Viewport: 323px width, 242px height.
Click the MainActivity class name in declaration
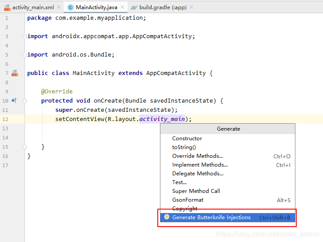(93, 73)
